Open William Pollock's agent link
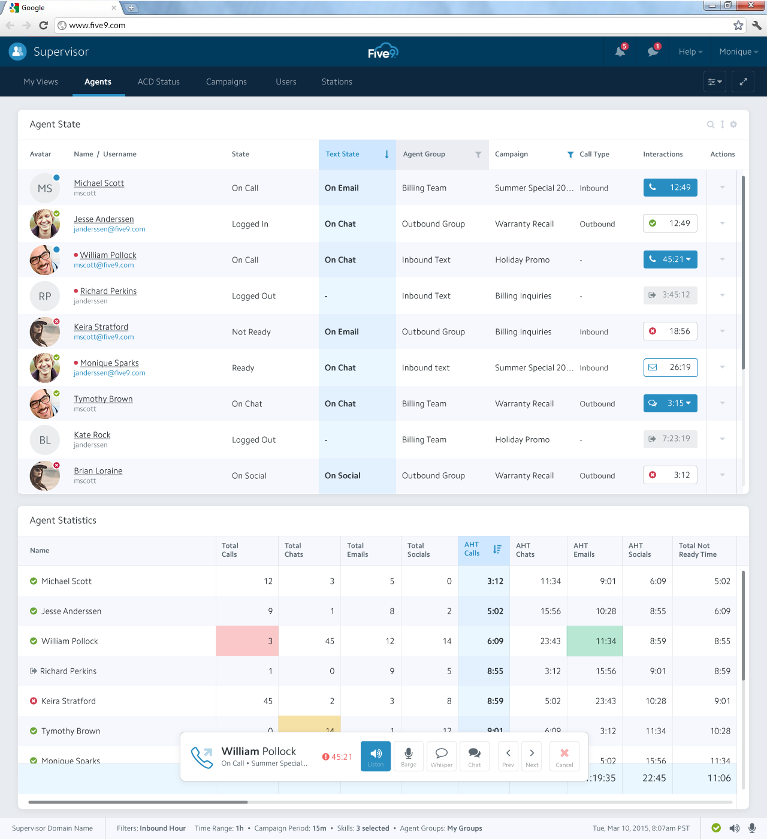Viewport: 767px width, 839px height. point(108,255)
